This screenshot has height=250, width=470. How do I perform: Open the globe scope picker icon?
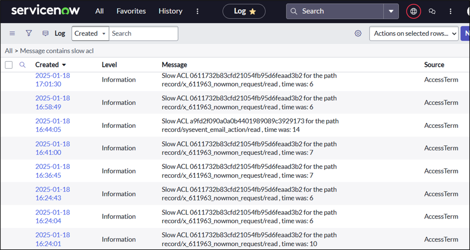pyautogui.click(x=413, y=11)
